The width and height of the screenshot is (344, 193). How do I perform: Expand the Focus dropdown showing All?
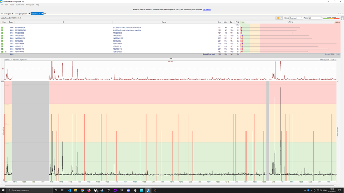pyautogui.click(x=315, y=18)
